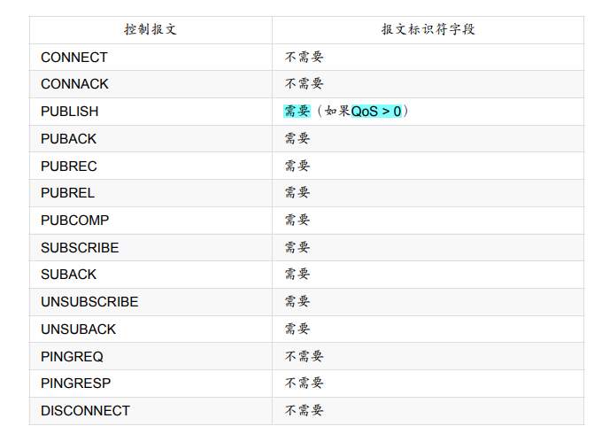Select the PUBLISH row label
Image resolution: width=594 pixels, height=434 pixels.
pyautogui.click(x=70, y=112)
